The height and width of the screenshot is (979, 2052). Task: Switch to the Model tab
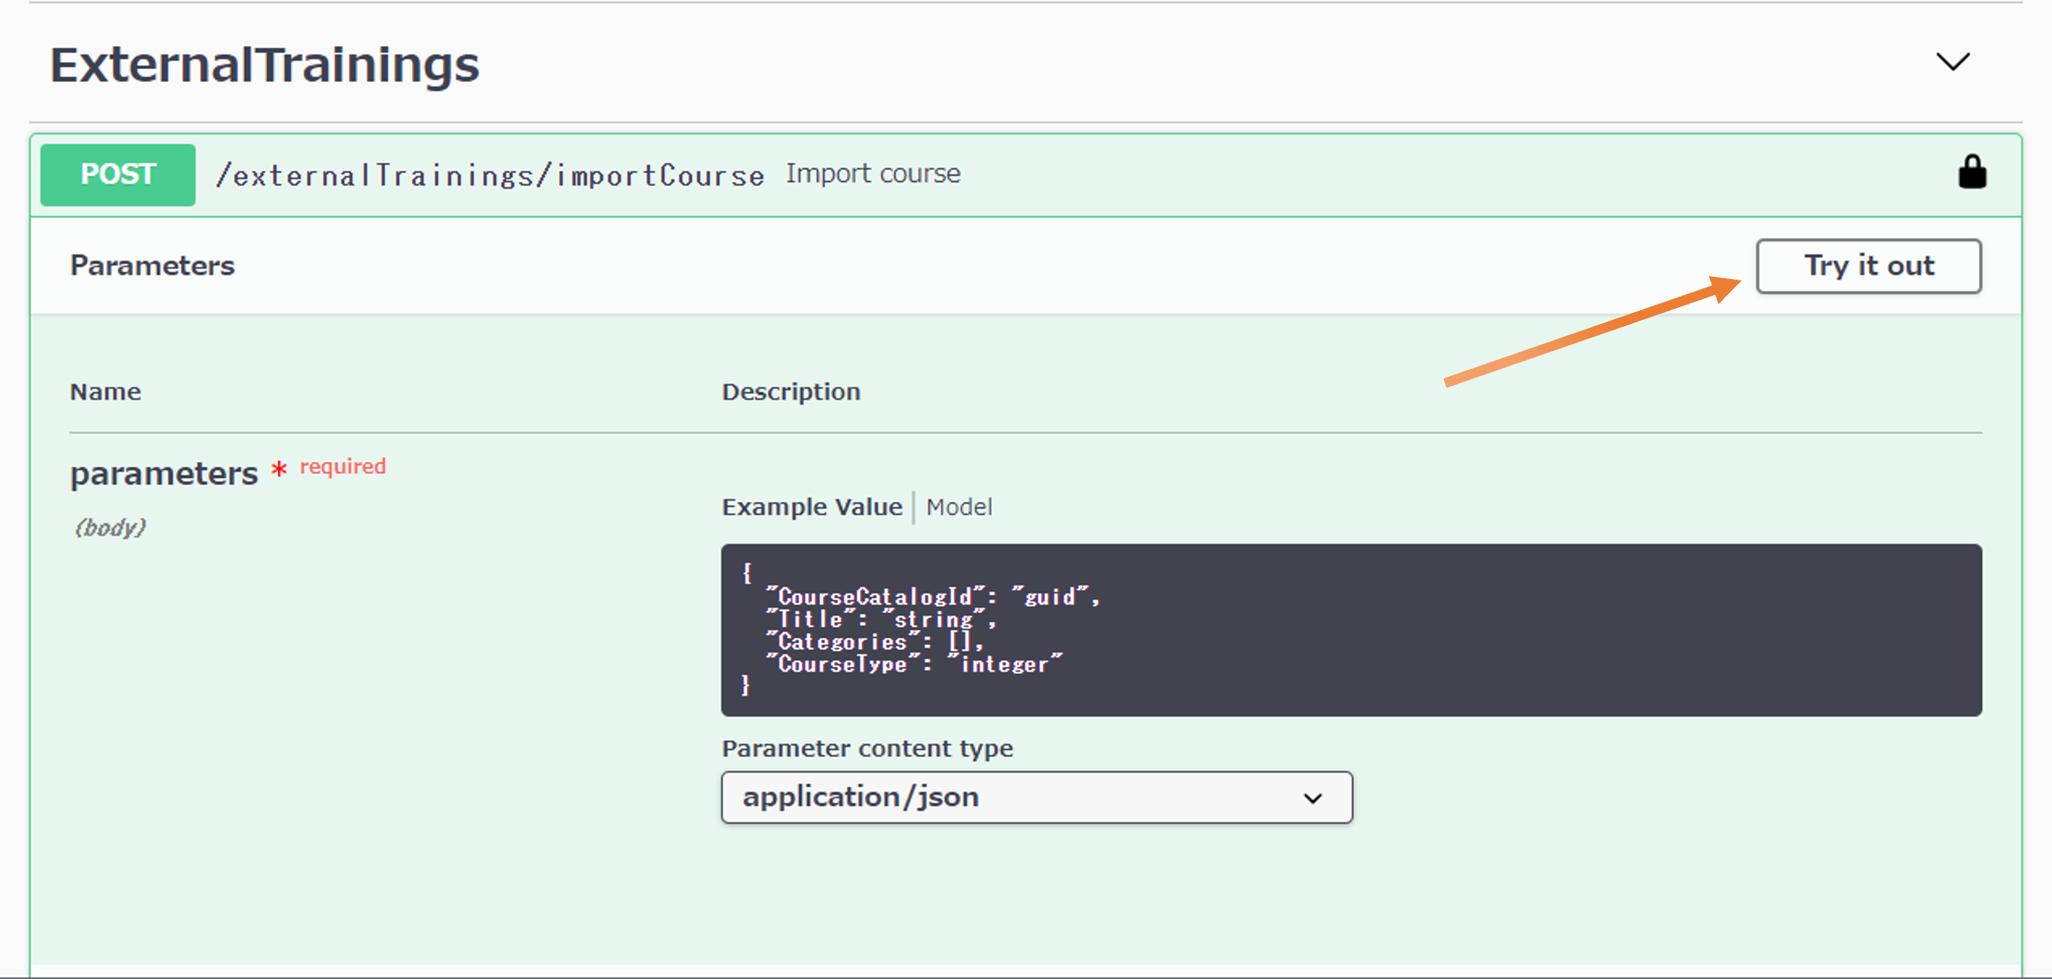point(959,507)
